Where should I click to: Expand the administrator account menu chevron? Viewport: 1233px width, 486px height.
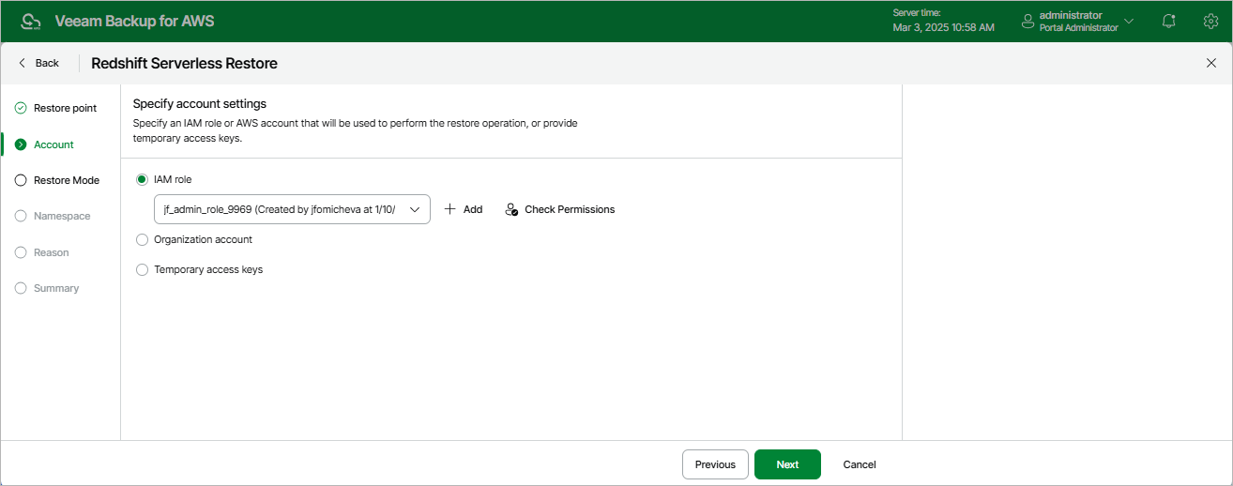click(x=1129, y=21)
